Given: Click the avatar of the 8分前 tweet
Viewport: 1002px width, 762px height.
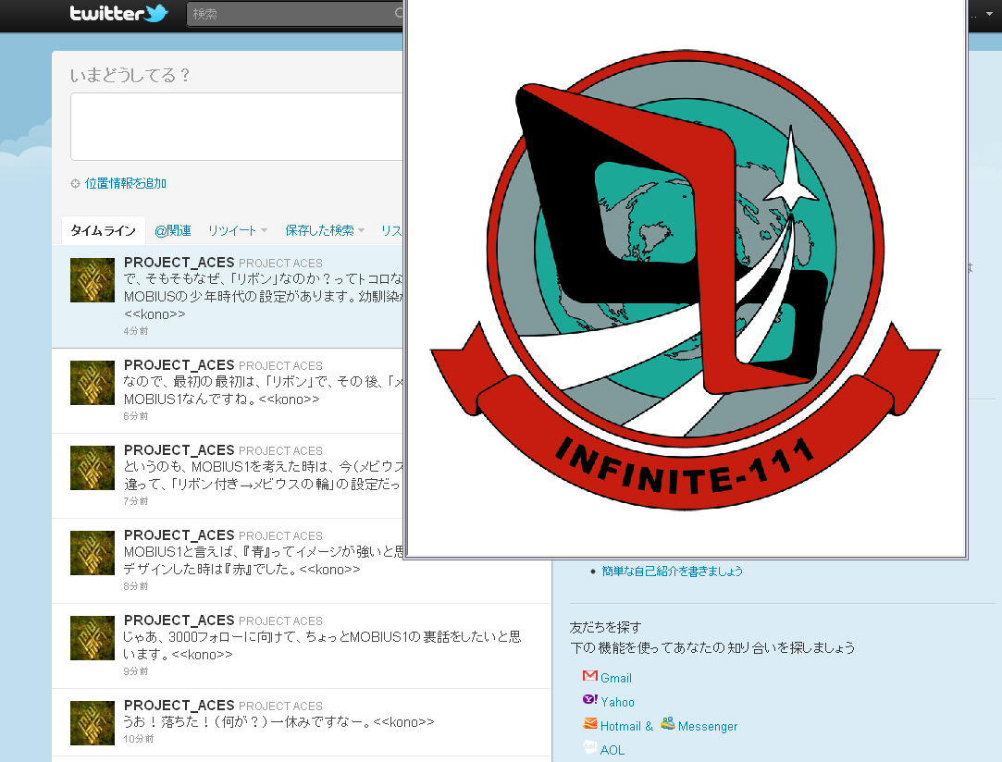Looking at the screenshot, I should (x=92, y=553).
